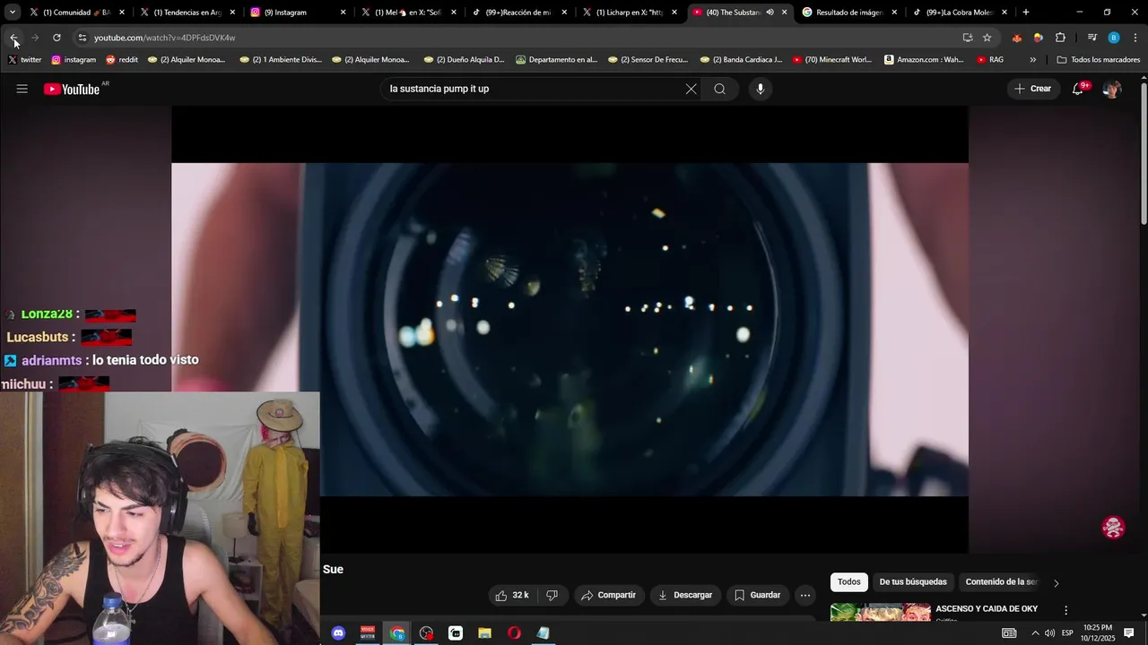
Task: Show hidden system tray icons
Action: [1035, 633]
